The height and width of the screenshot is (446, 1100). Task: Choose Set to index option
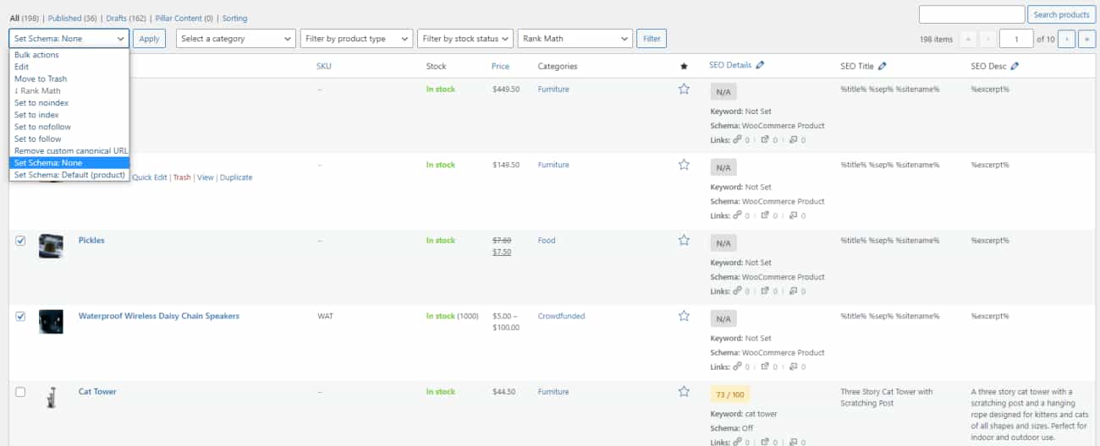coord(69,115)
